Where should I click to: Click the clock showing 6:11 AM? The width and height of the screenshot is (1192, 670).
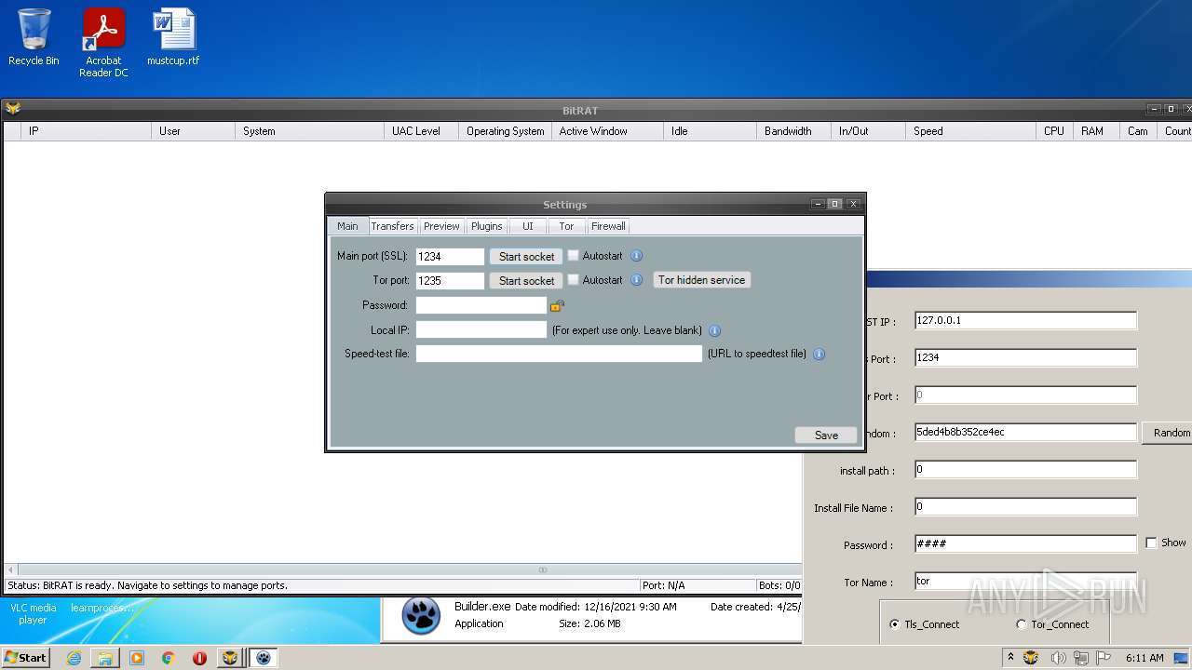point(1145,658)
